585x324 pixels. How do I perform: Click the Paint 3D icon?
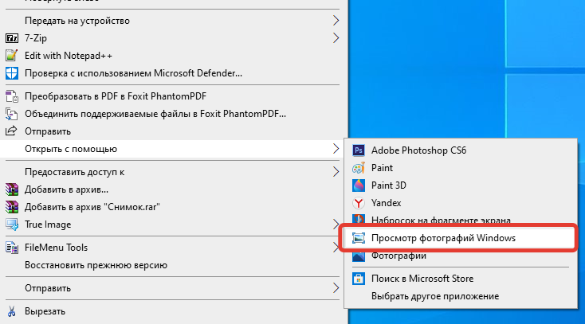tap(359, 185)
